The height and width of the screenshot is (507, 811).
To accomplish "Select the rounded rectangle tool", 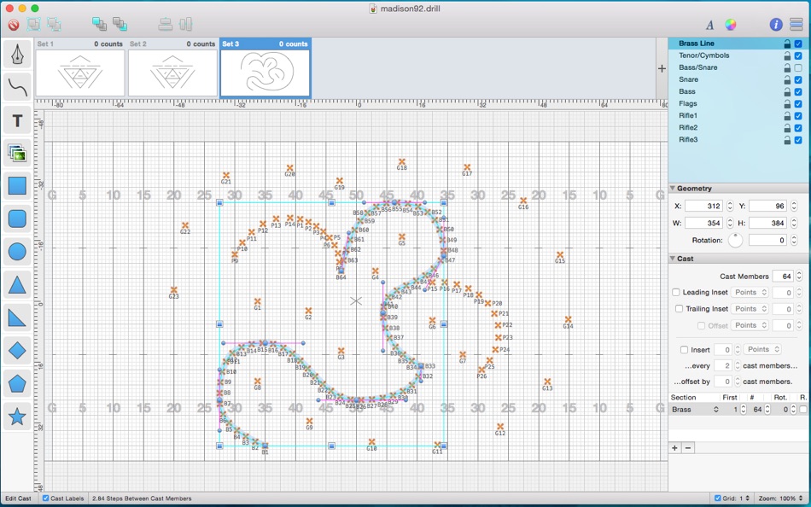I will (17, 219).
